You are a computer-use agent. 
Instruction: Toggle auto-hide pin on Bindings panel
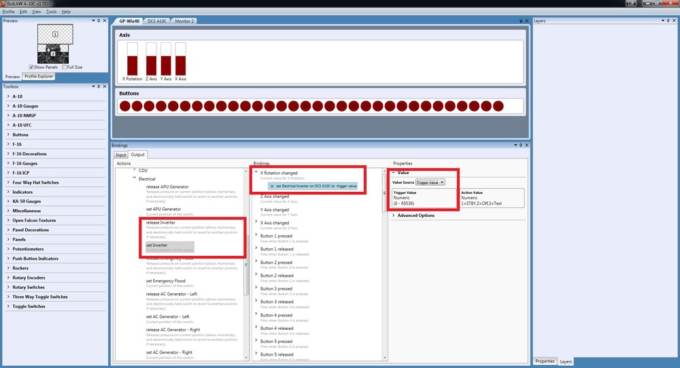[522, 145]
